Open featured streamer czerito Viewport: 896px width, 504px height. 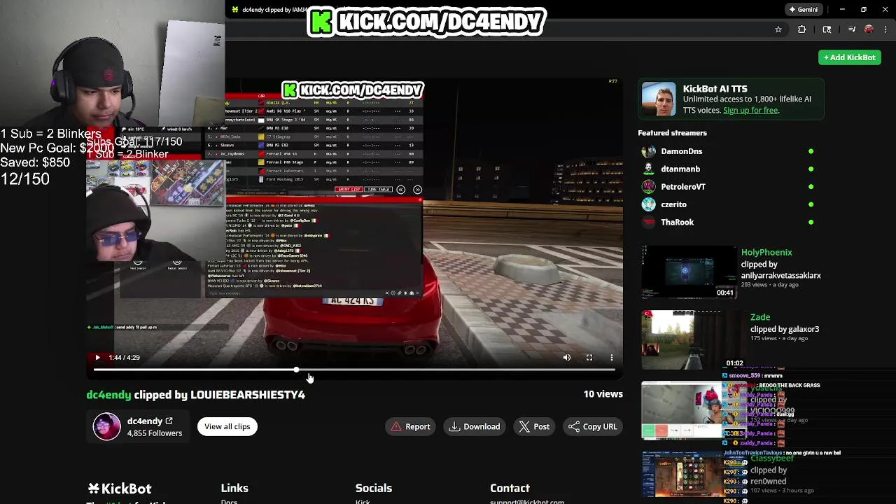click(x=673, y=204)
